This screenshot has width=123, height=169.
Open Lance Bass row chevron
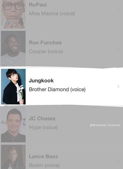(118, 162)
